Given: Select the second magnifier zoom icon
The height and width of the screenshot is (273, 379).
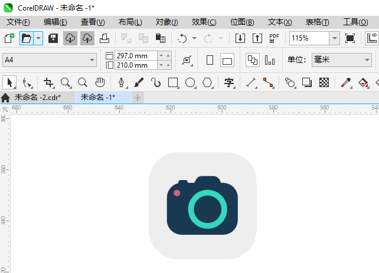Looking at the screenshot, I should 83,82.
